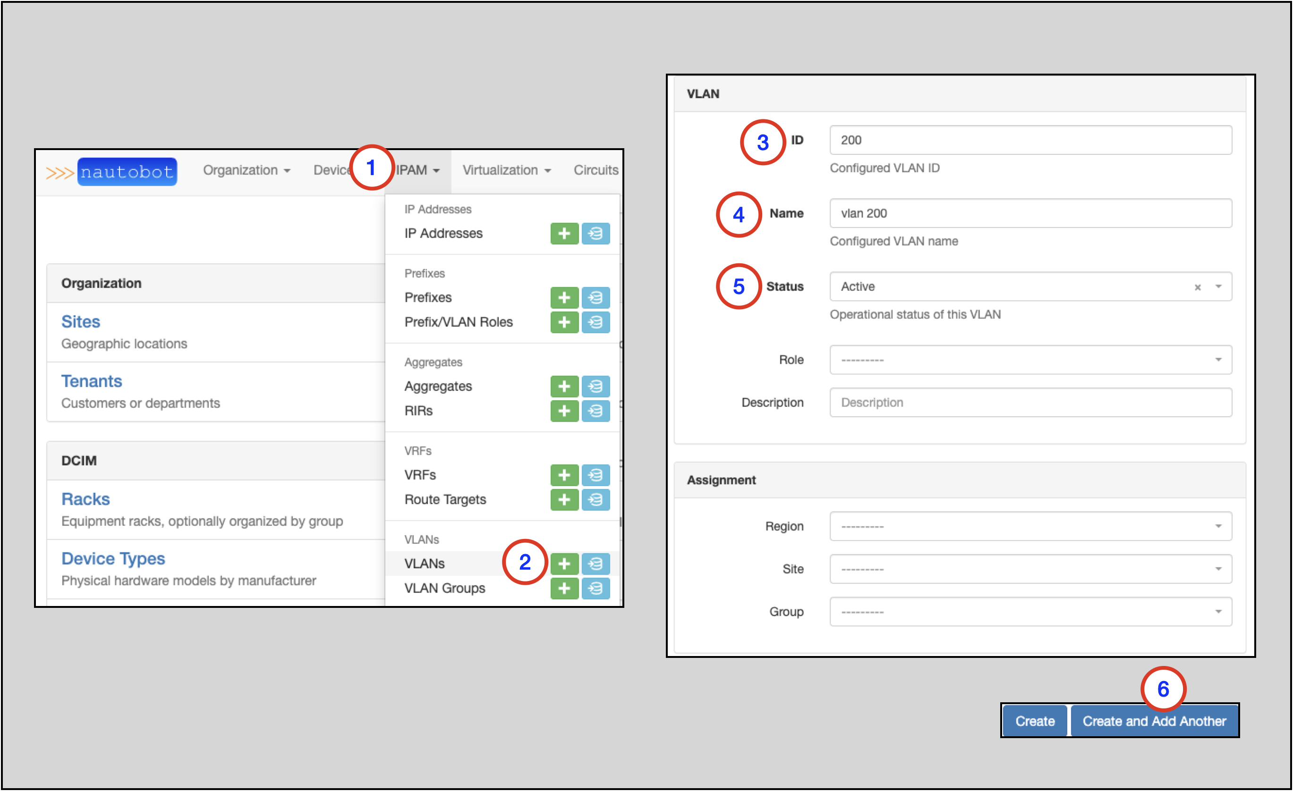Screen dimensions: 1293x791
Task: Click the Create button
Action: coord(1034,721)
